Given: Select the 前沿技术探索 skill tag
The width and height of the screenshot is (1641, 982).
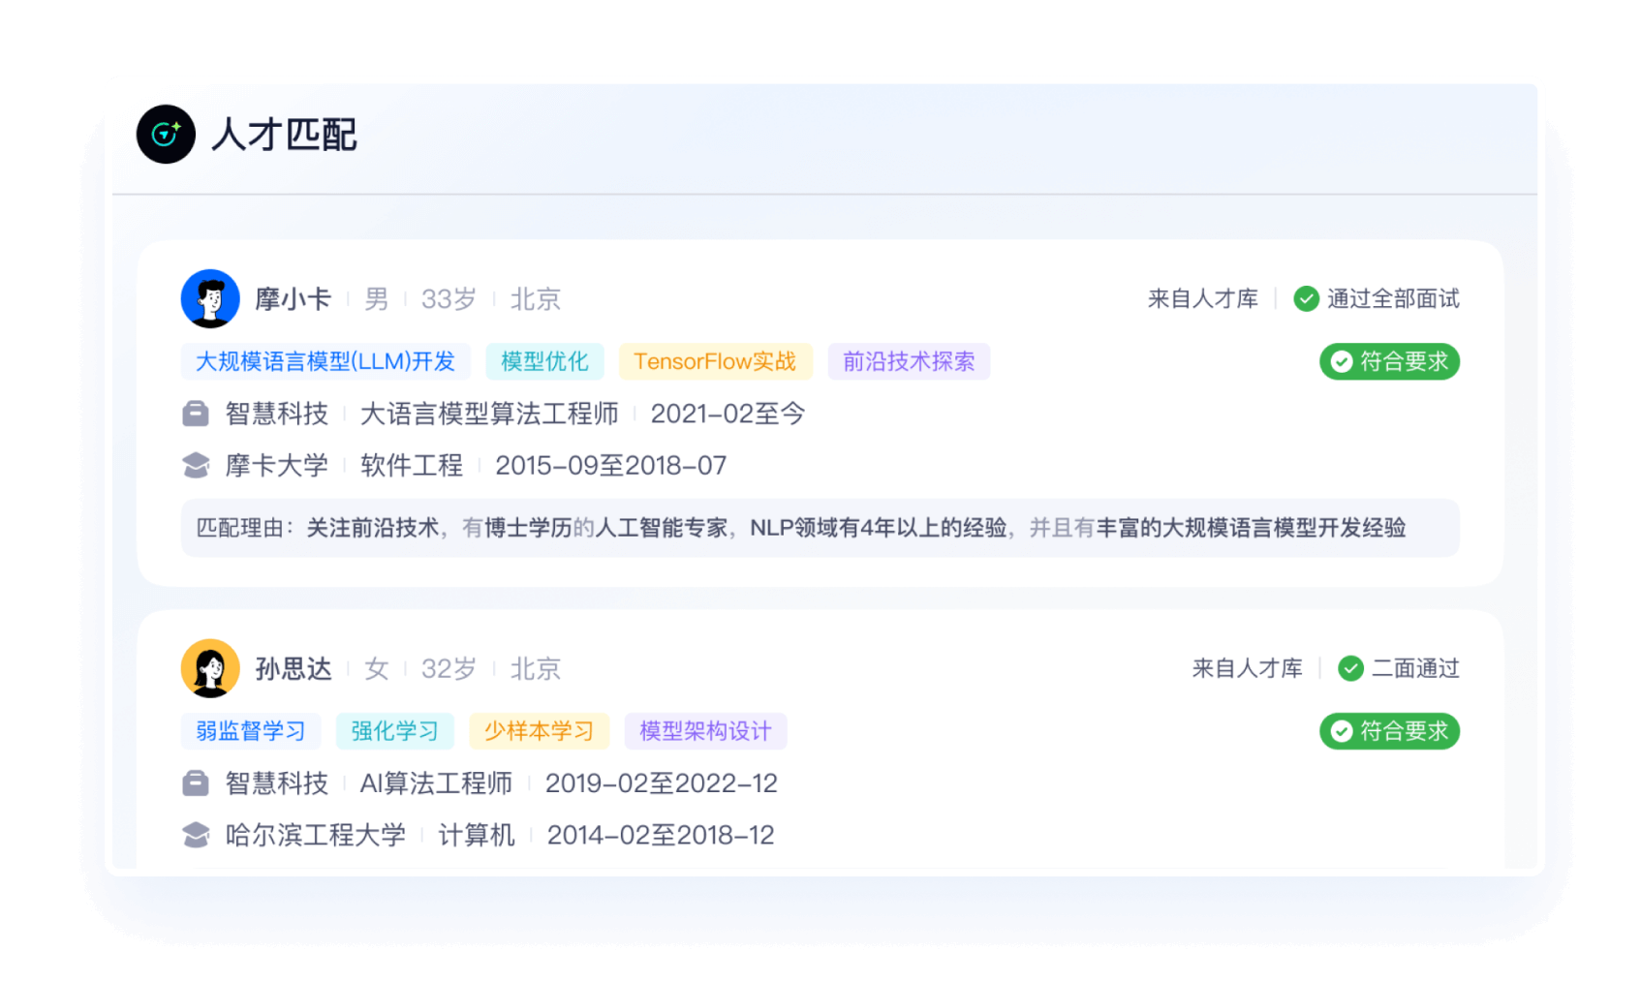Looking at the screenshot, I should coord(909,362).
